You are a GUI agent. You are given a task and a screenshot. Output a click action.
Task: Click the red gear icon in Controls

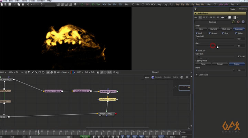pyautogui.click(x=238, y=22)
